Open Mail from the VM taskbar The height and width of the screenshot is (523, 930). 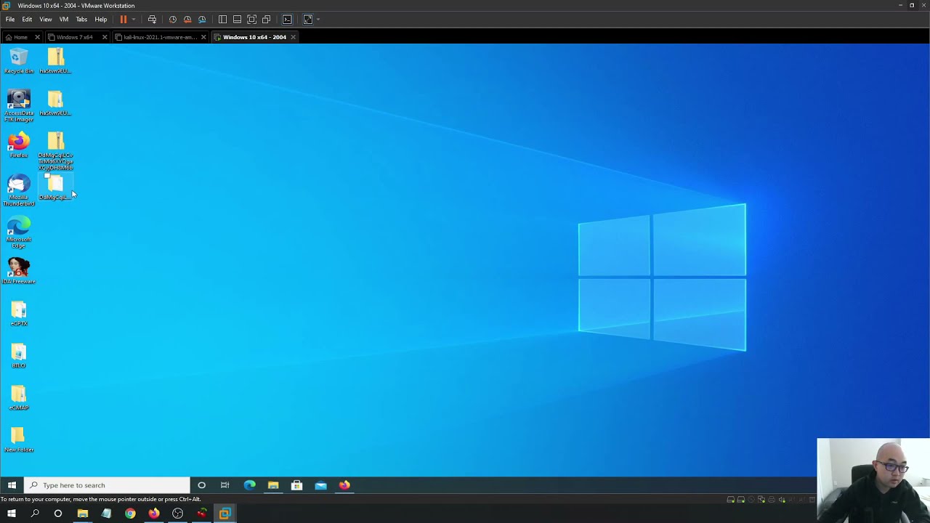tap(320, 485)
